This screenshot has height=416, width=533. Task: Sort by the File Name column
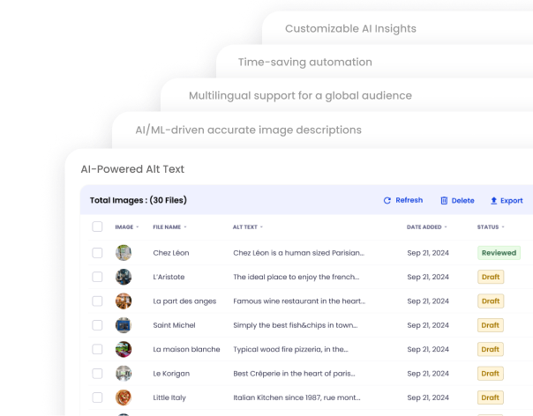[169, 227]
